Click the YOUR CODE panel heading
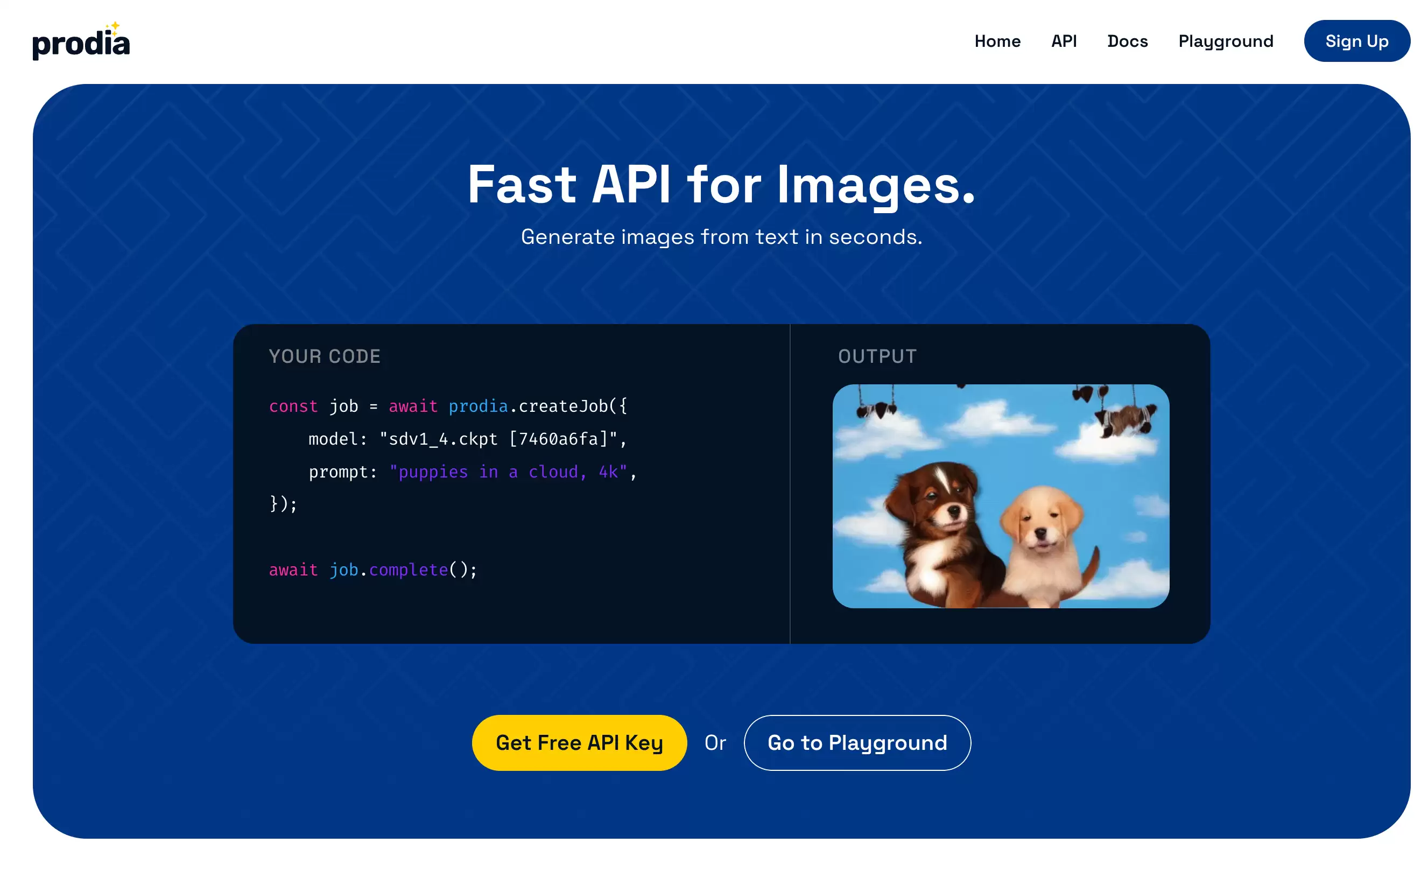1421x885 pixels. click(324, 356)
